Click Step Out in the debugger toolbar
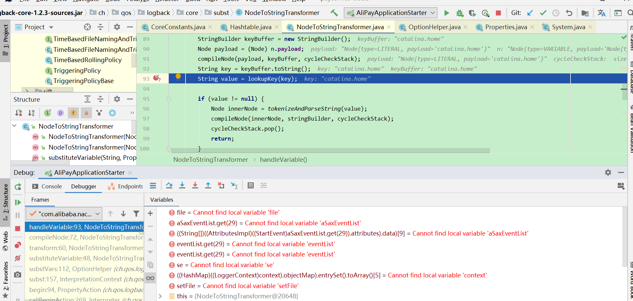This screenshot has width=633, height=301. coord(208,185)
